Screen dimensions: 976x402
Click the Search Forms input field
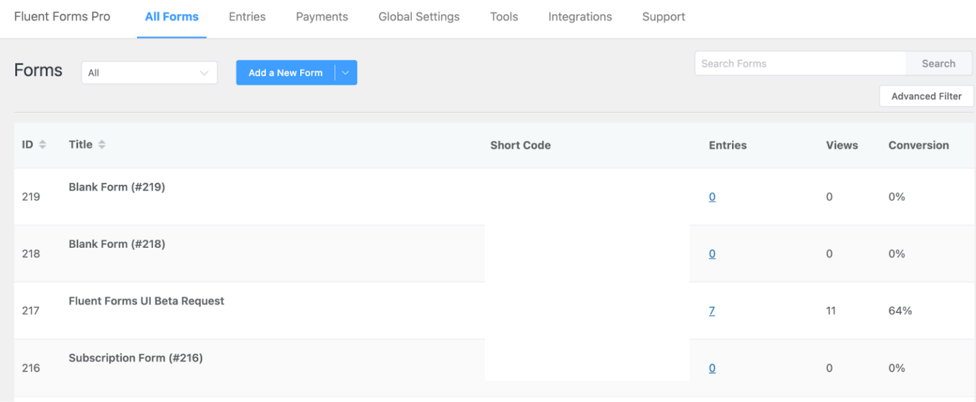[799, 64]
